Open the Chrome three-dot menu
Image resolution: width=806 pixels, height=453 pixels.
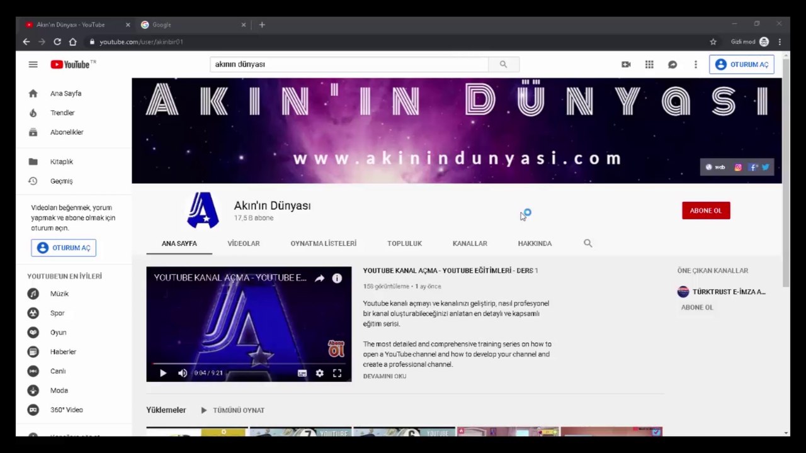tap(780, 42)
